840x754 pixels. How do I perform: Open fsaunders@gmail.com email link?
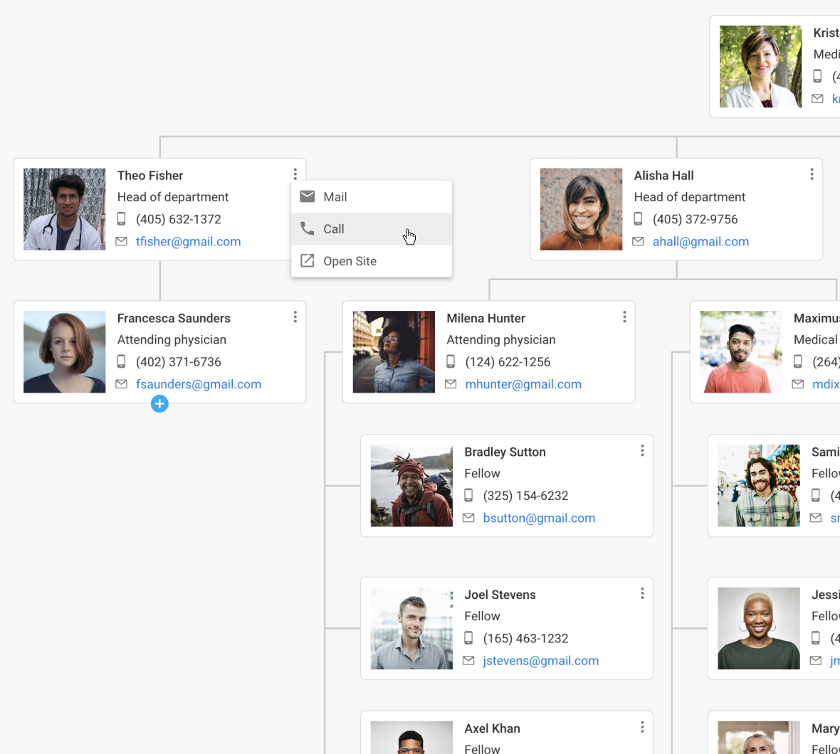point(199,384)
